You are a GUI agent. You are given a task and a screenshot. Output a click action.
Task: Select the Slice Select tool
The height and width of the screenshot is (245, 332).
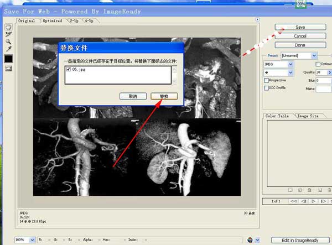pyautogui.click(x=8, y=34)
